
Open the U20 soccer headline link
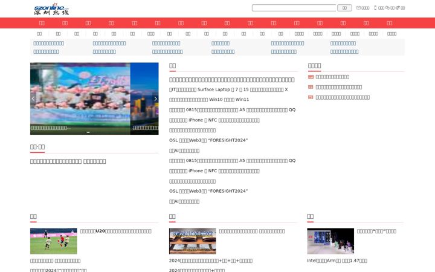click(115, 231)
